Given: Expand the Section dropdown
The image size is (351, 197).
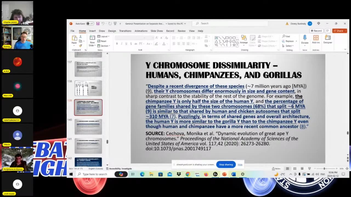Looking at the screenshot, I should click(104, 46).
